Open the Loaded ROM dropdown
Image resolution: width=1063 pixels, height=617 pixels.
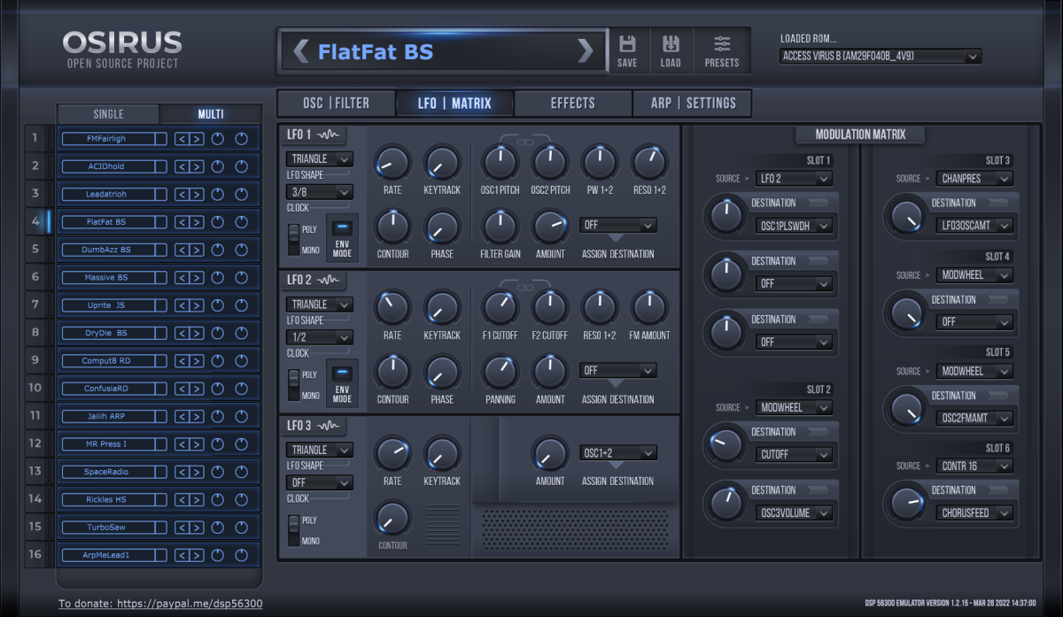[x=881, y=57]
